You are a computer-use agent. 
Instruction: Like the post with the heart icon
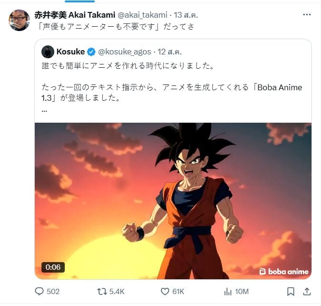(x=165, y=291)
